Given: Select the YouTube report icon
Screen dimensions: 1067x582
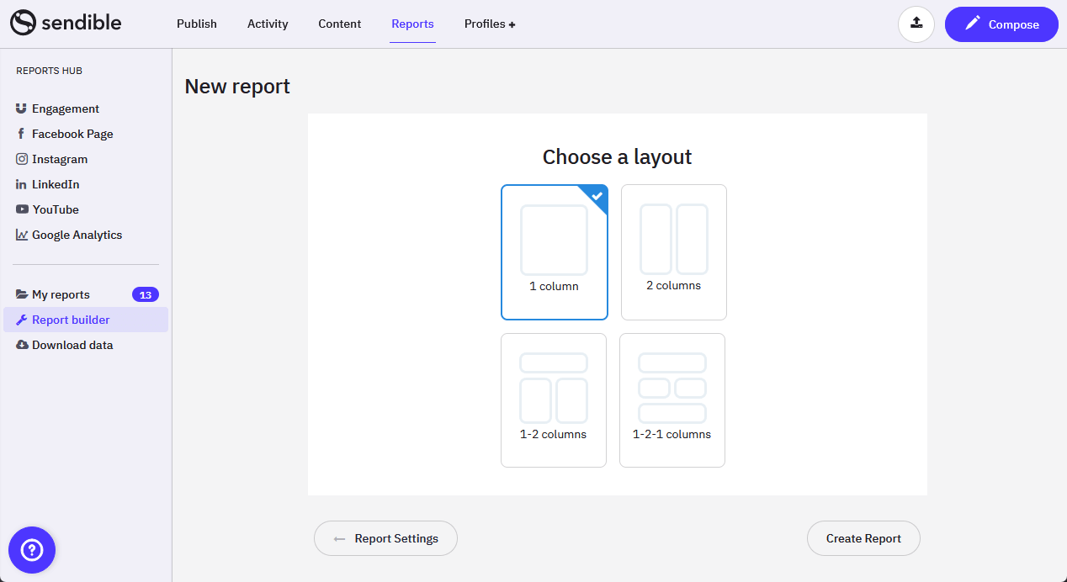Looking at the screenshot, I should pyautogui.click(x=20, y=209).
